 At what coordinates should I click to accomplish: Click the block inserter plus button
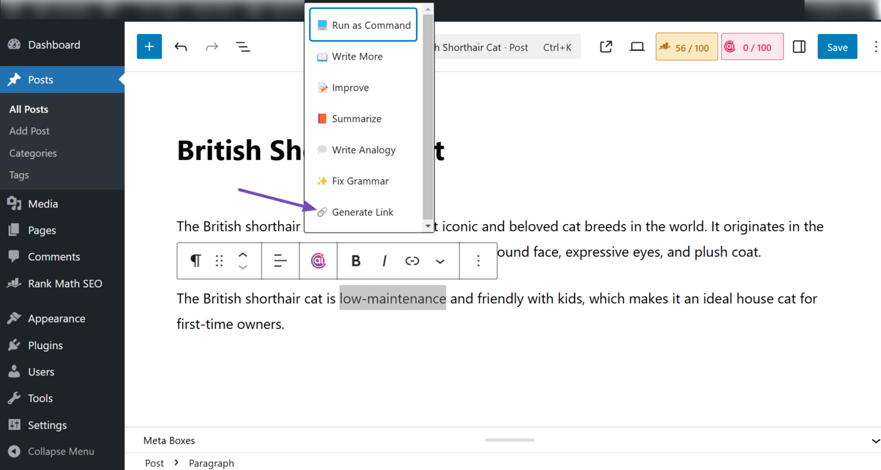click(x=149, y=47)
